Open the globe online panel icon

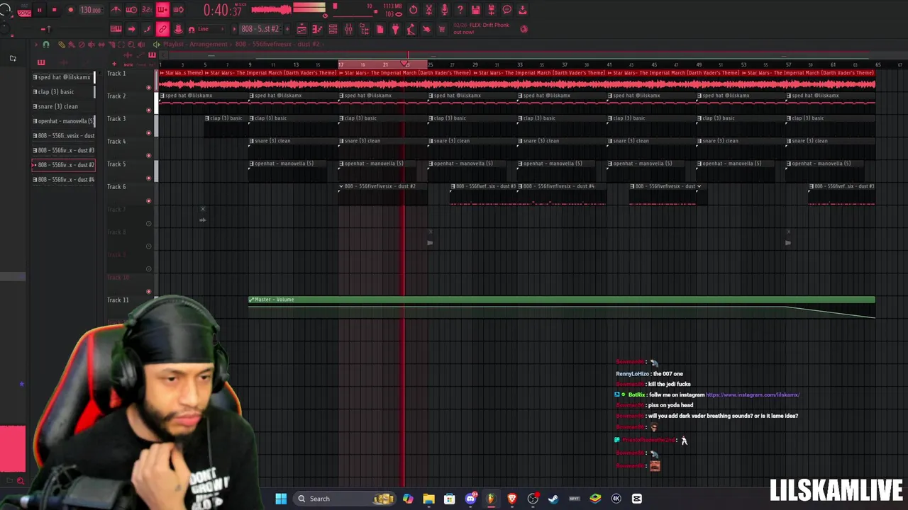pos(524,29)
